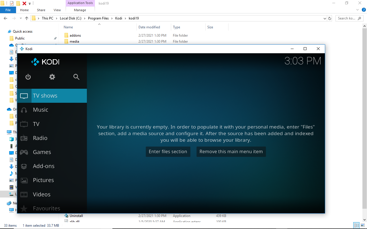The height and width of the screenshot is (229, 367).
Task: Click the Games controller icon
Action: point(24,152)
